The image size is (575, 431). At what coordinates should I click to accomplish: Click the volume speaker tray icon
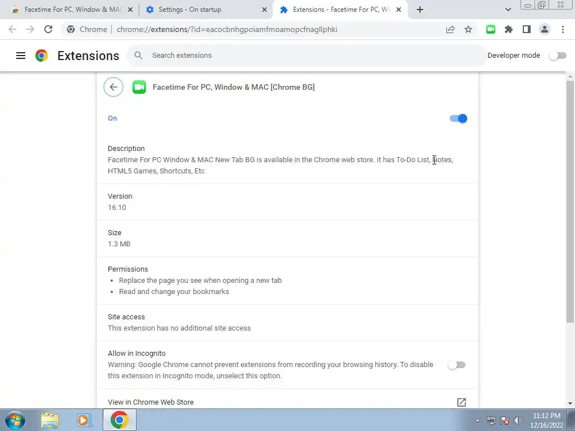518,420
